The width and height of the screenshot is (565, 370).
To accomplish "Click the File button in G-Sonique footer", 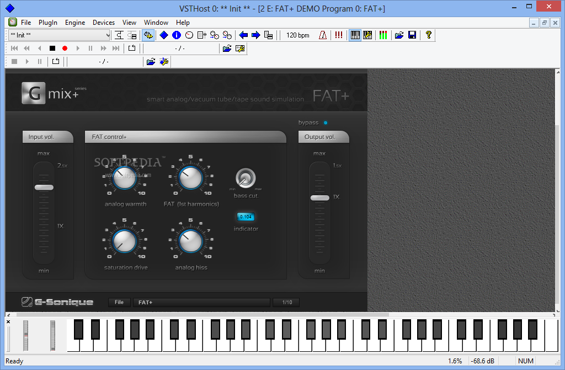I will (x=119, y=302).
